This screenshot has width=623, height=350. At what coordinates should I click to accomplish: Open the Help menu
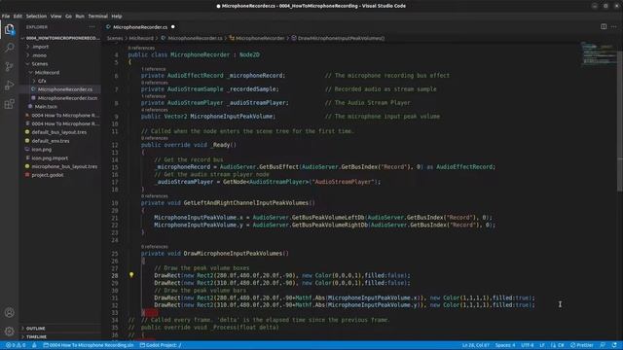click(x=117, y=17)
